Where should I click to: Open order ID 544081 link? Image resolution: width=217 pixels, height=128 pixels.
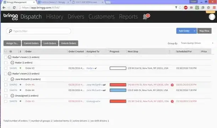click(13, 68)
